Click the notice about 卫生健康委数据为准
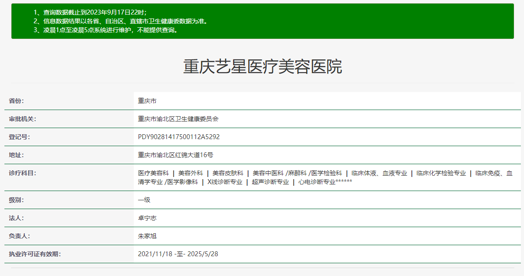The width and height of the screenshot is (524, 276). [x=121, y=21]
